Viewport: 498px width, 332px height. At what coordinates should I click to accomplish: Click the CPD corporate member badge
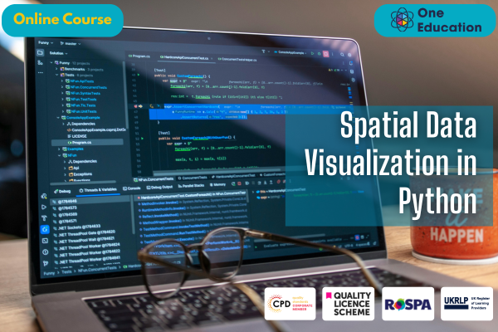(290, 305)
